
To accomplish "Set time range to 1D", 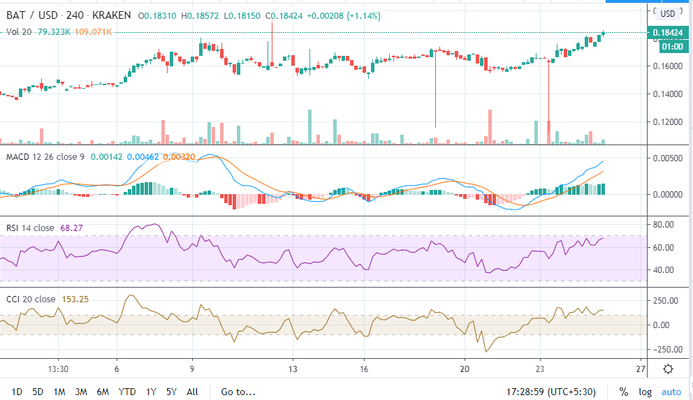I will click(x=17, y=392).
